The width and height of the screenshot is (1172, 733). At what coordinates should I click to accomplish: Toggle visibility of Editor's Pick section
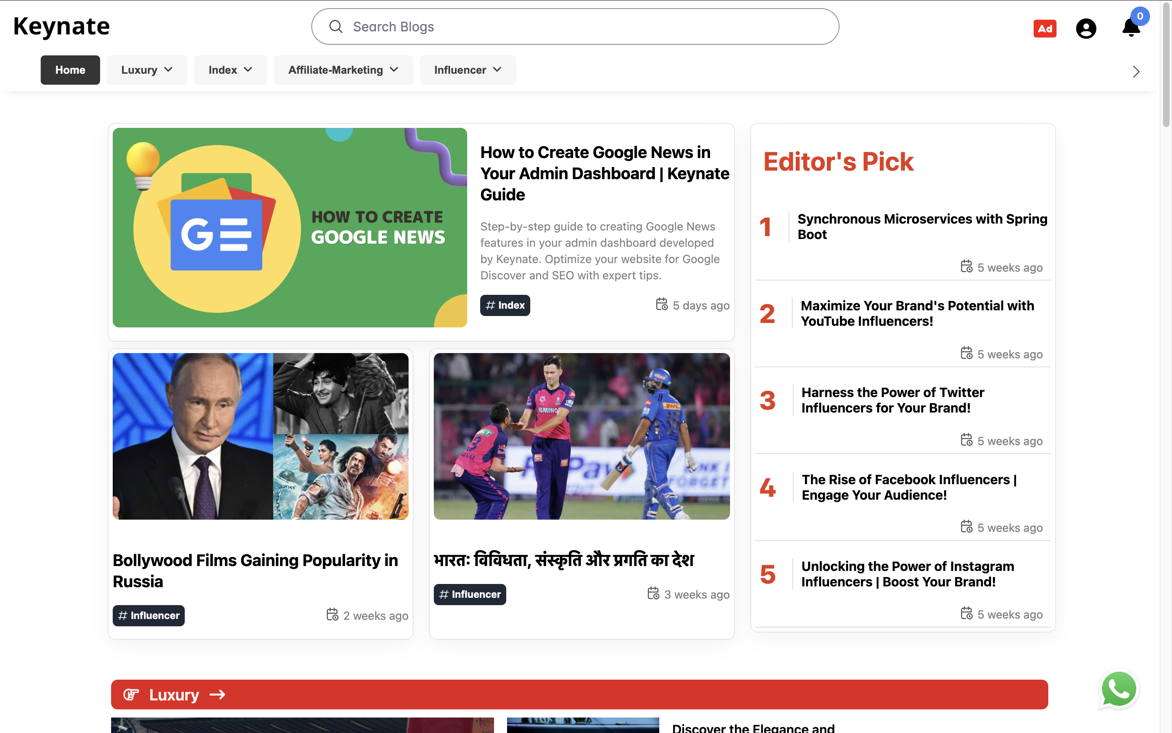[x=838, y=160]
